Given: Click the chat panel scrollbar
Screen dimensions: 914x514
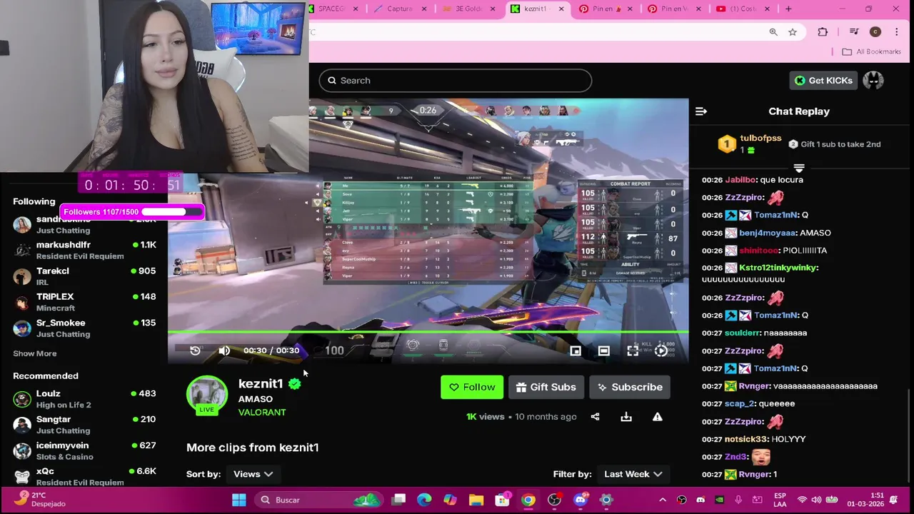Looking at the screenshot, I should click(x=909, y=437).
